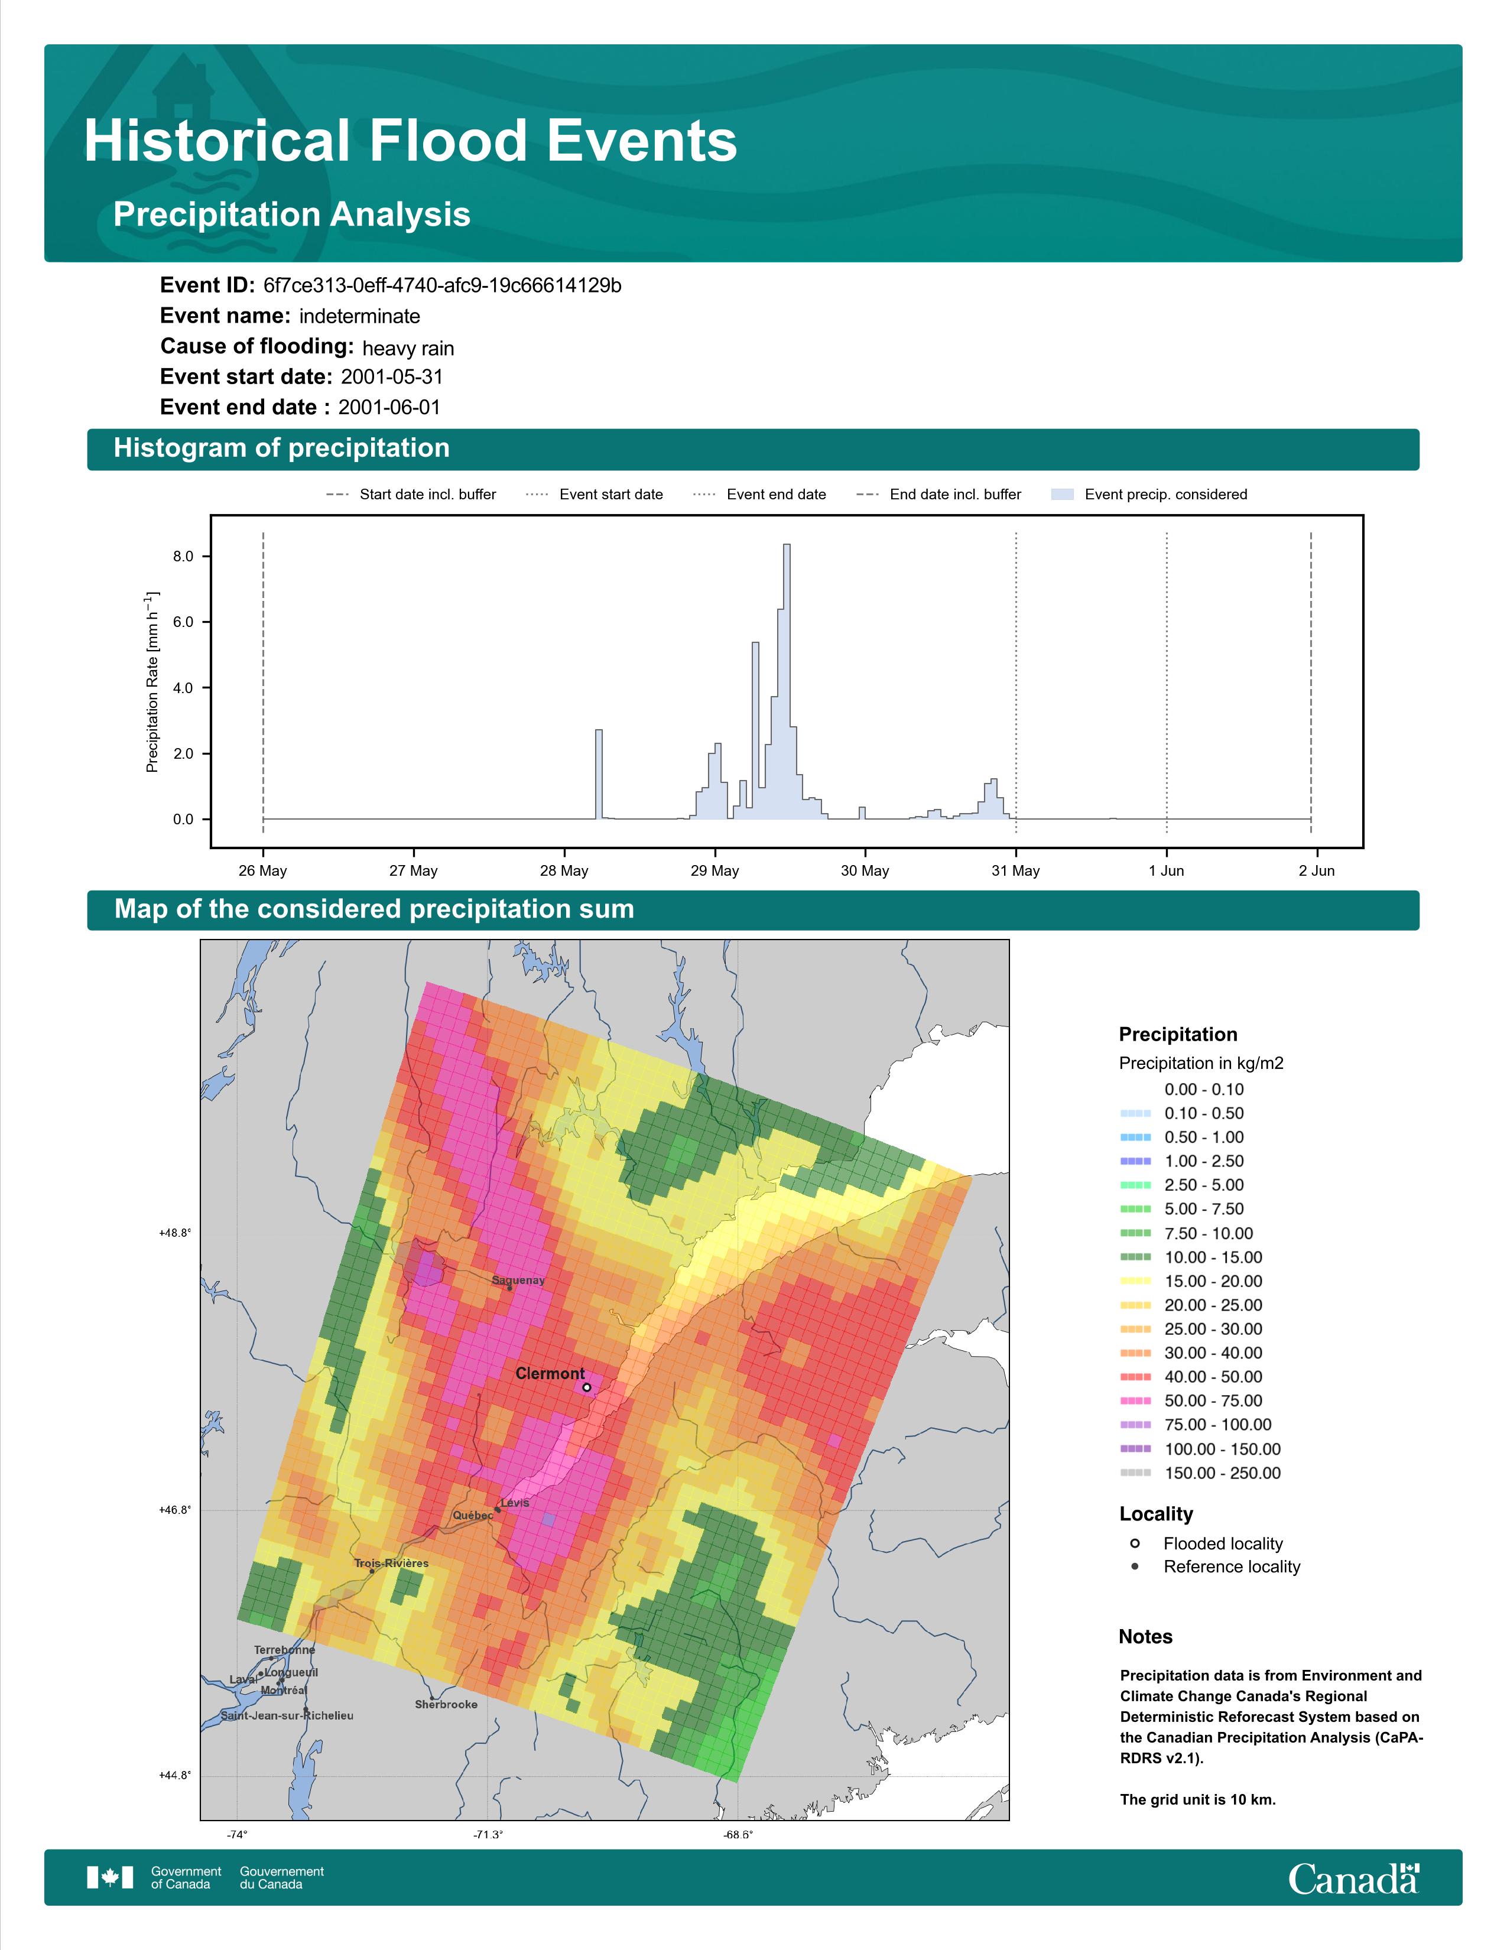Click the Sherbrooke locality label on map
Image resolution: width=1507 pixels, height=1950 pixels.
446,1704
